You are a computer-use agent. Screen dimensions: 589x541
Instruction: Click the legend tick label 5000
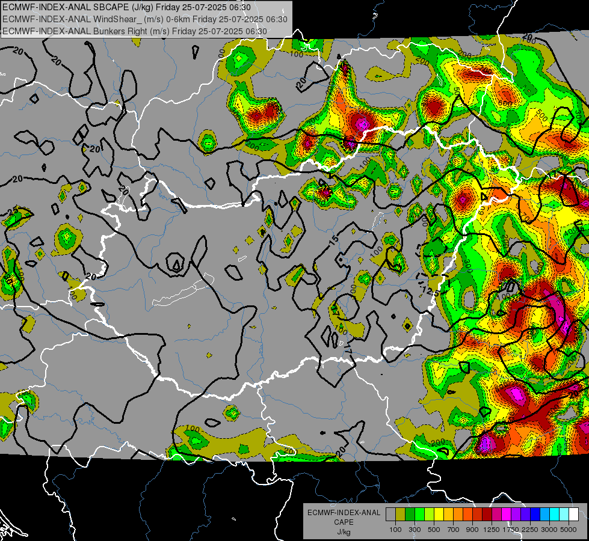569,530
